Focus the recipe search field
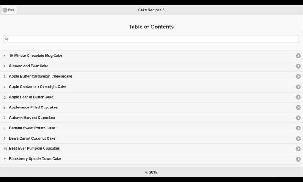303x182 pixels. pos(151,39)
